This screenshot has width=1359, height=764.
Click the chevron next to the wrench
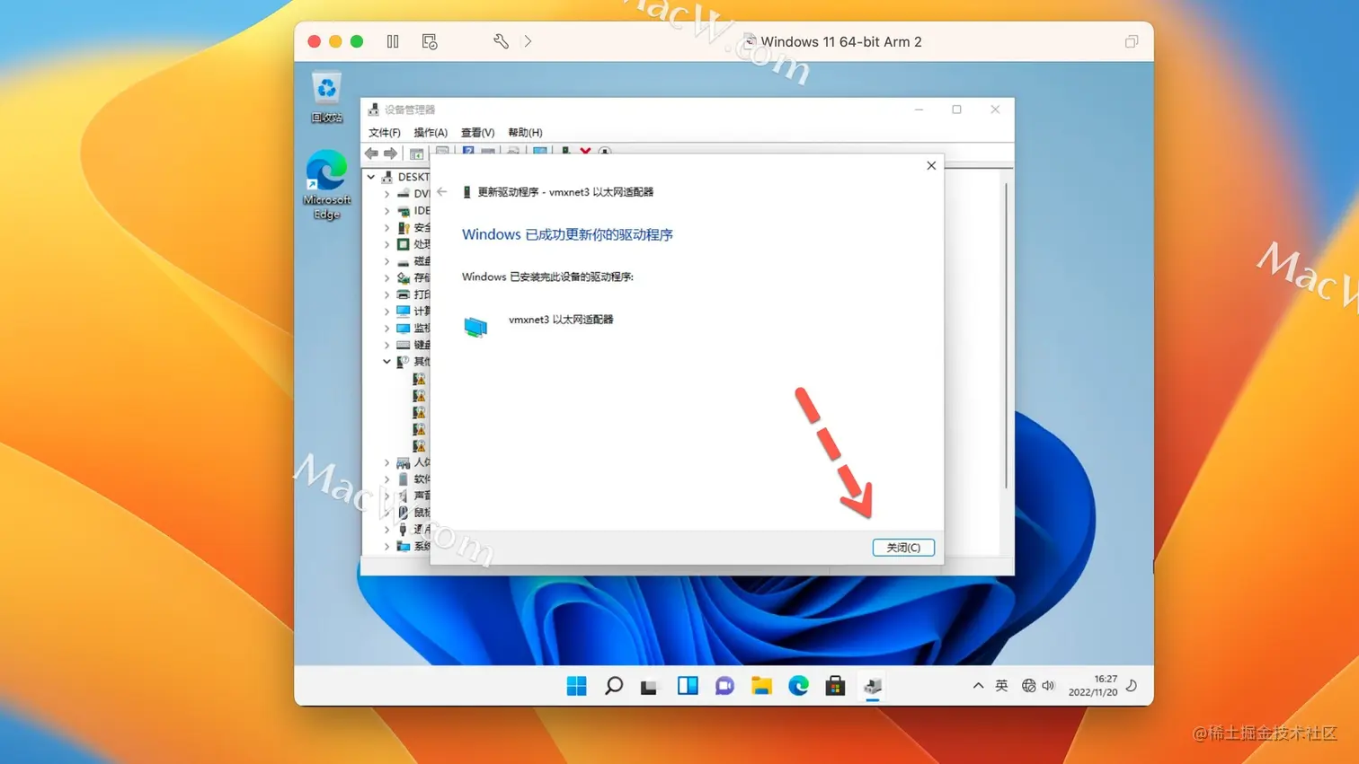tap(528, 41)
